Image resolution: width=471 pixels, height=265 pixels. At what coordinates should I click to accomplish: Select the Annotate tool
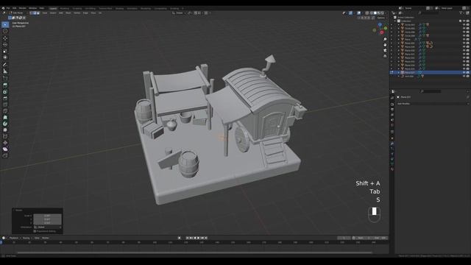[x=5, y=65]
